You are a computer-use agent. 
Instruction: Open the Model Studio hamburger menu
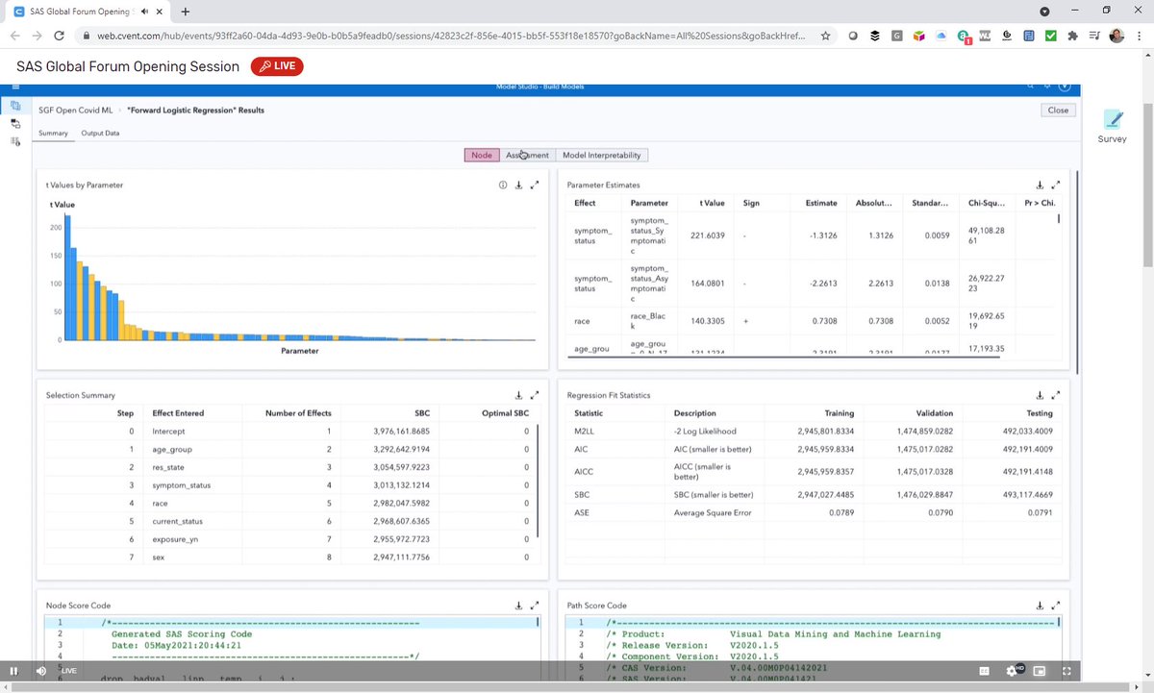(15, 87)
